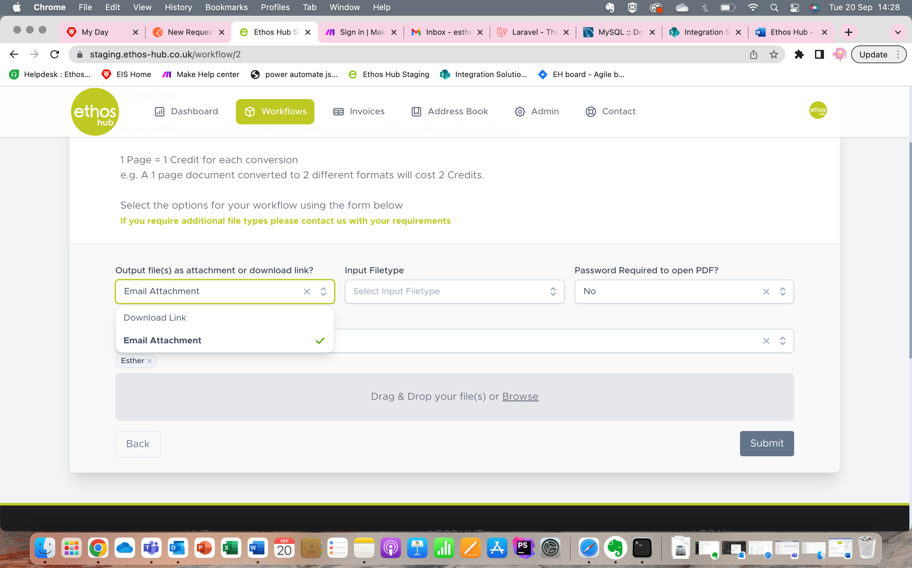Open Microsoft Word from the Dock

point(257,548)
